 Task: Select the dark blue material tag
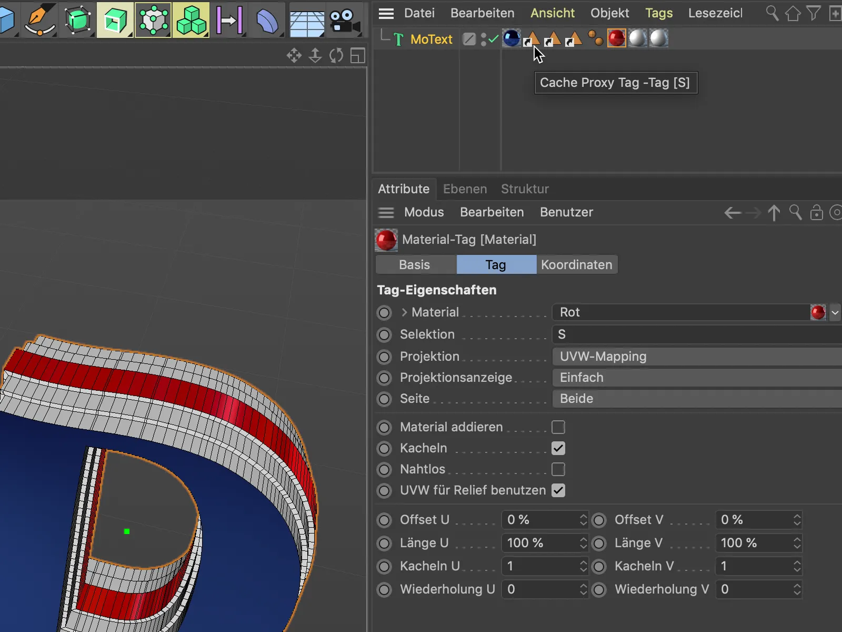[511, 38]
